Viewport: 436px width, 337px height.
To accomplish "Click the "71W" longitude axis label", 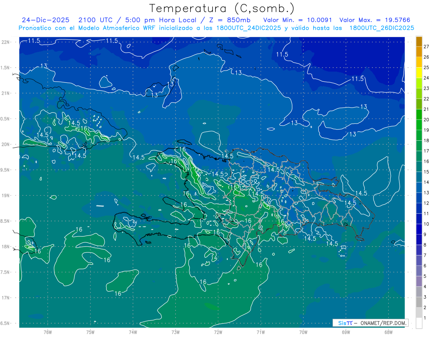I will (261, 332).
